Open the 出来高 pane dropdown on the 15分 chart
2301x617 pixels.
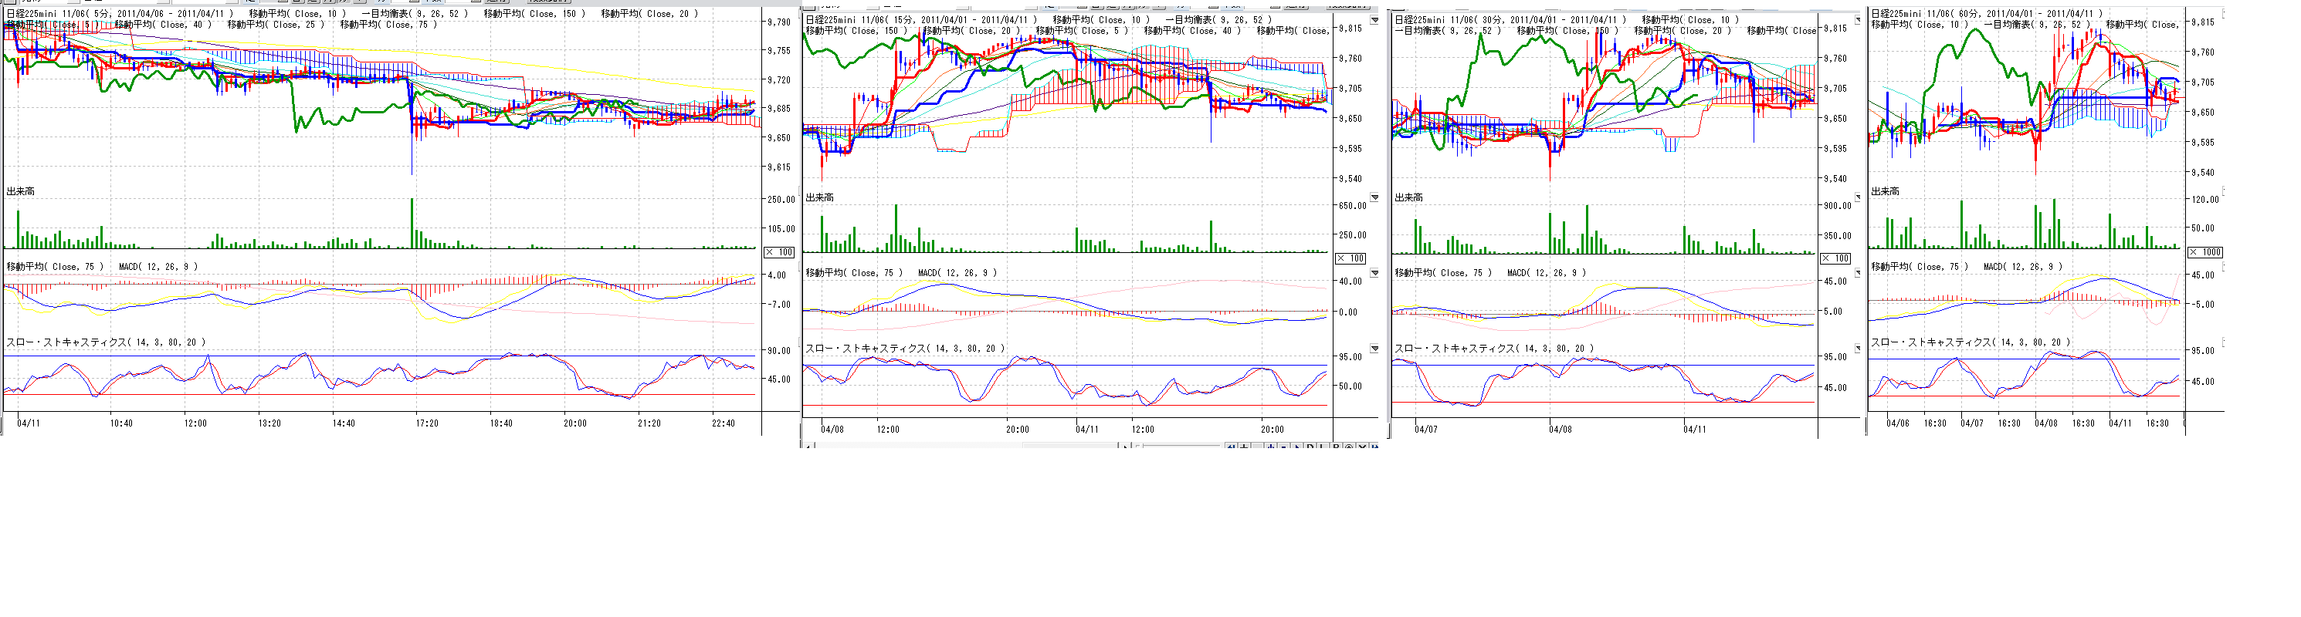click(x=1374, y=197)
